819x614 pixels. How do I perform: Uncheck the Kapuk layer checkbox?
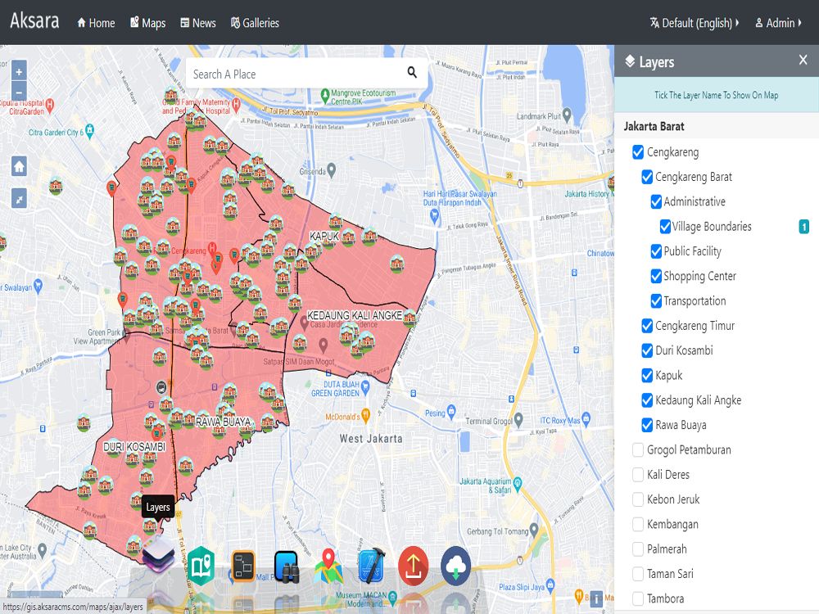click(647, 376)
